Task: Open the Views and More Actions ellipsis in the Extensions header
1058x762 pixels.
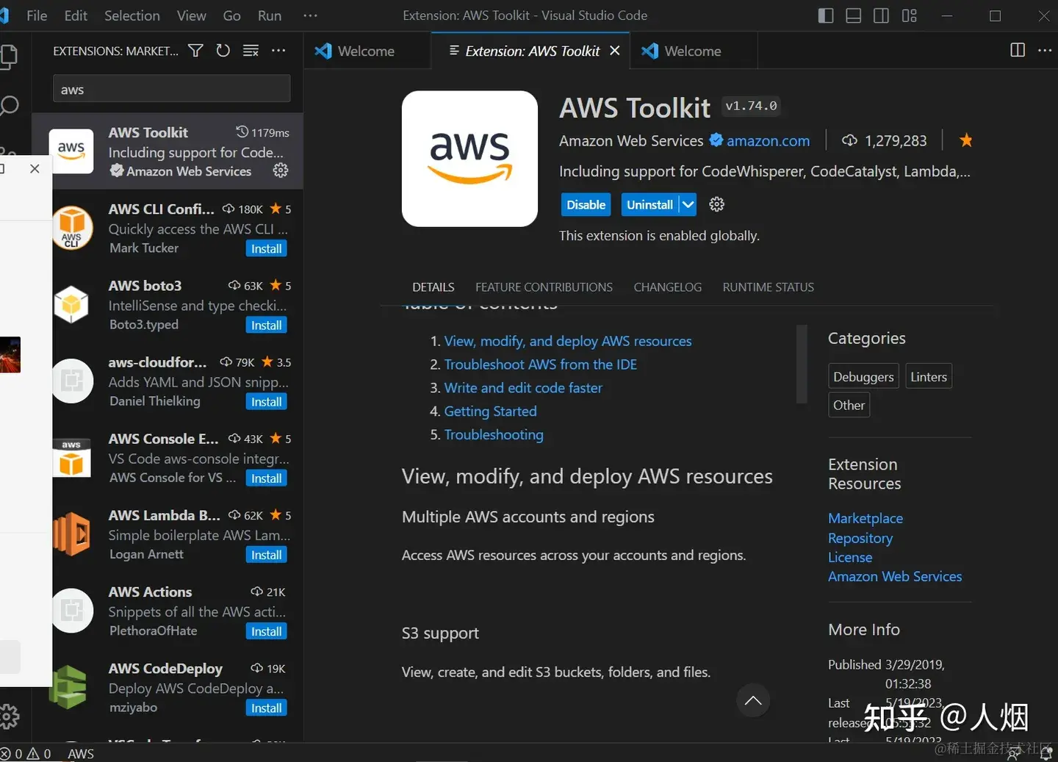Action: pyautogui.click(x=278, y=51)
